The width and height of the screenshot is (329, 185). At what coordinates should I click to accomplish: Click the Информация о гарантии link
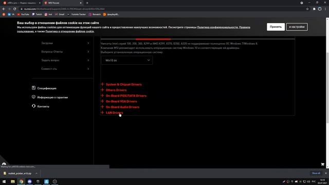tap(52, 97)
